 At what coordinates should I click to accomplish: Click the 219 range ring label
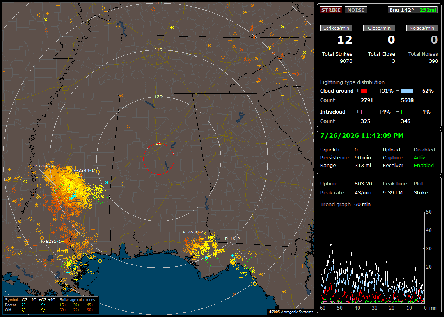(x=158, y=50)
